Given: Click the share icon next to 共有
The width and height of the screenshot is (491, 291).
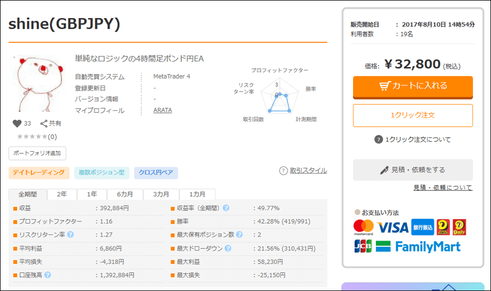Looking at the screenshot, I should 44,123.
